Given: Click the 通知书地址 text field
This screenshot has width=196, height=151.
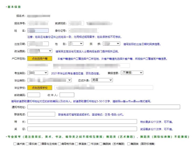Looking at the screenshot, I should point(104,107).
